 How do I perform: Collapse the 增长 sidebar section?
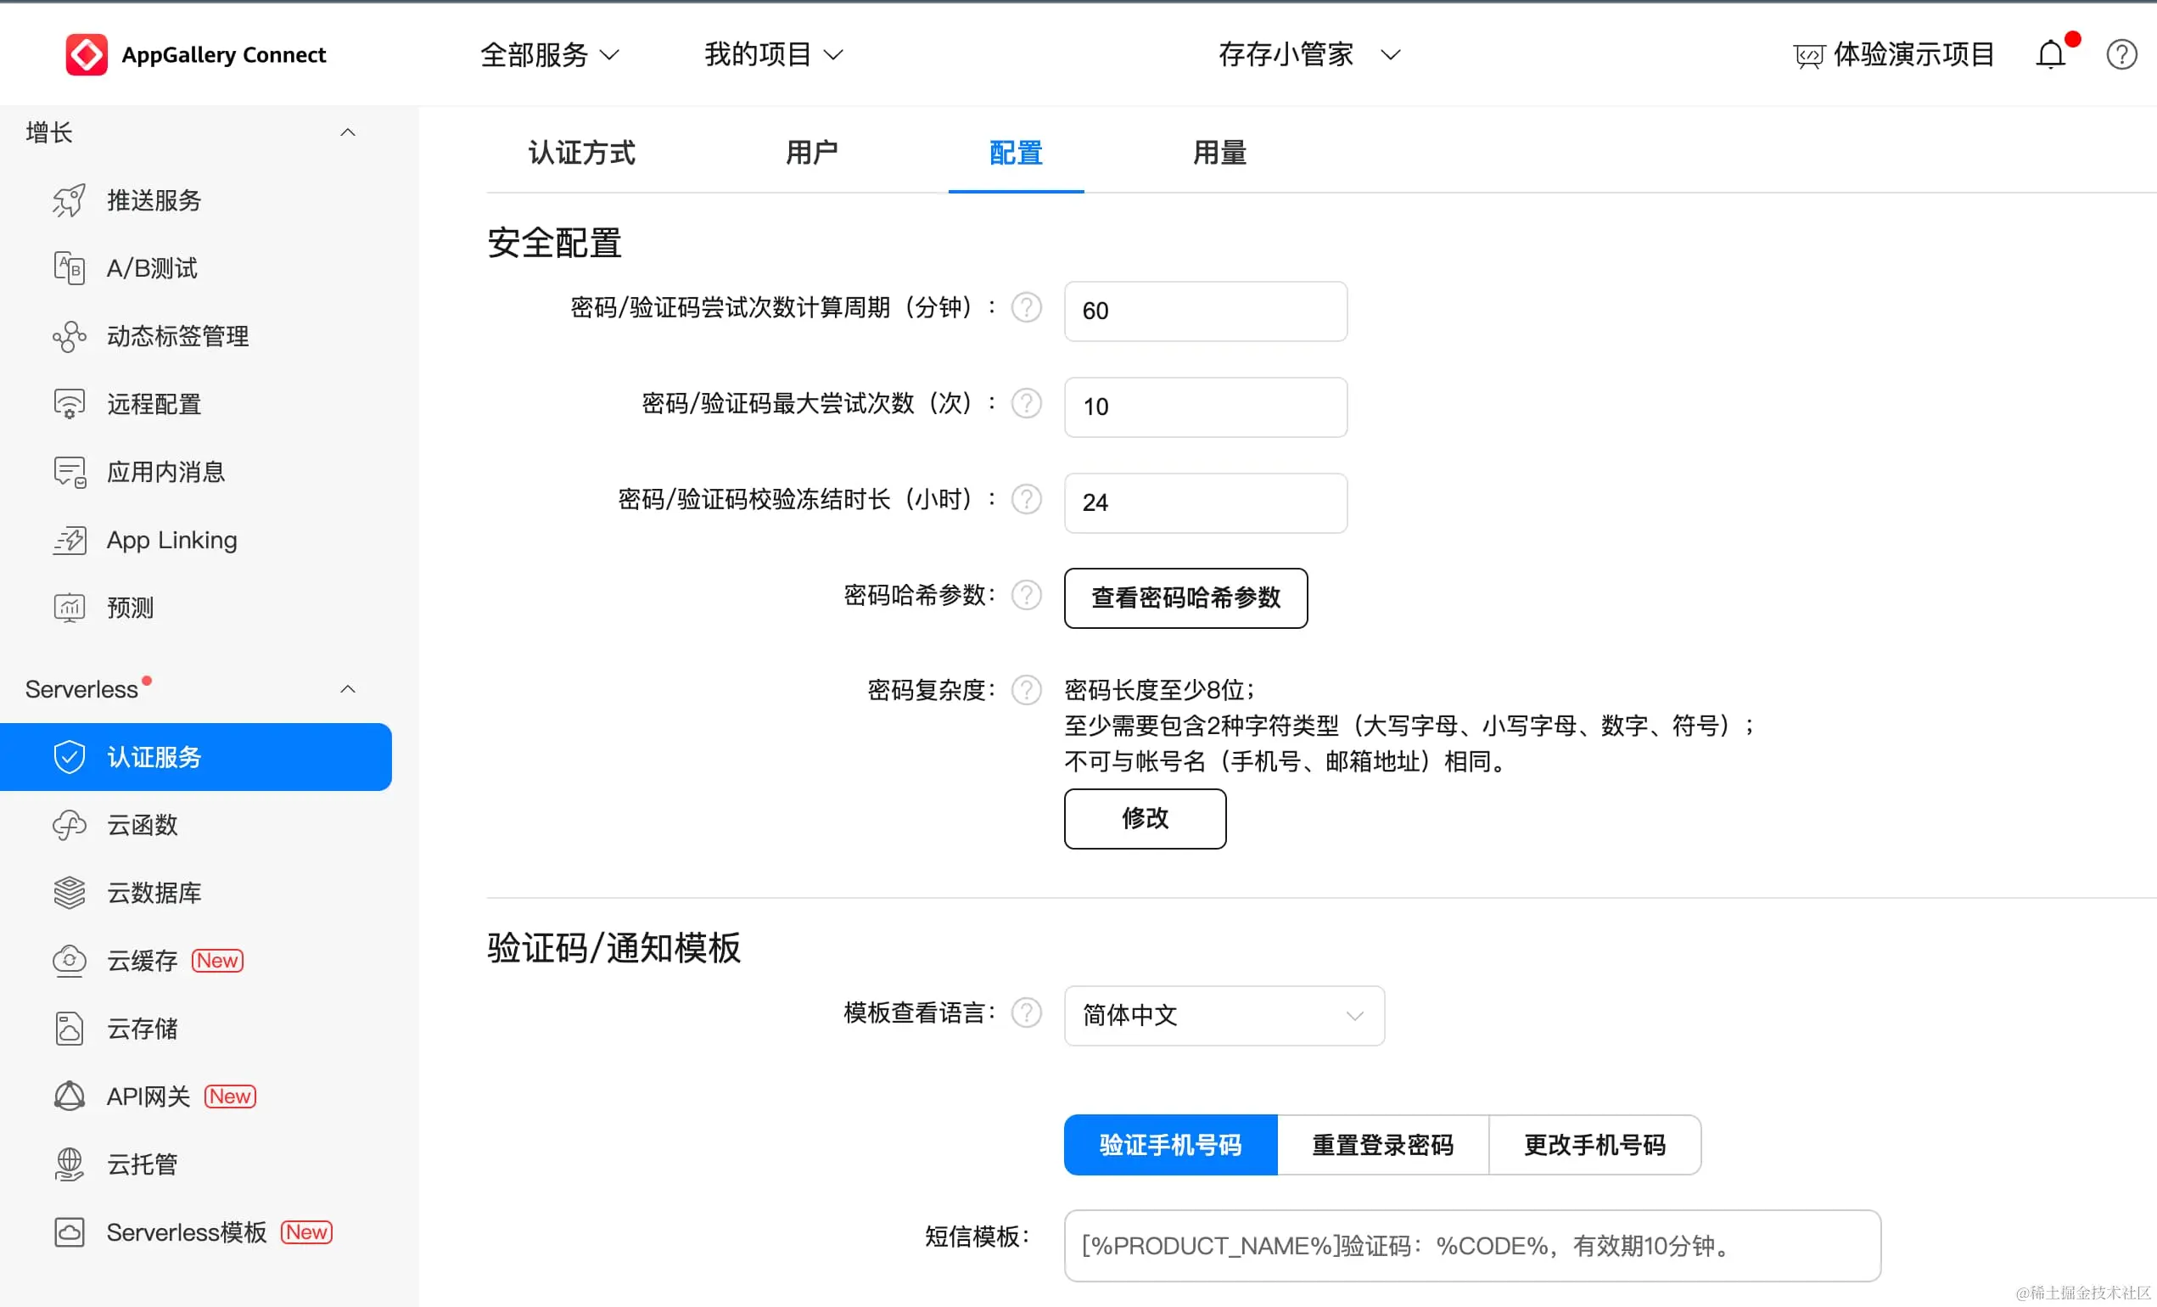coord(348,133)
